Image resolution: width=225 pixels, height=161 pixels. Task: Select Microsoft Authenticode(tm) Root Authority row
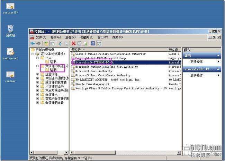point(126,67)
